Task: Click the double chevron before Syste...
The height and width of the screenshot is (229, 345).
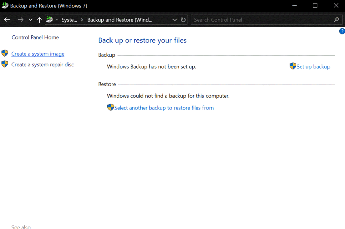Action: (x=57, y=19)
